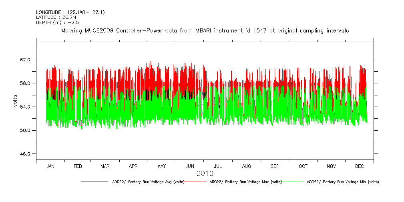The height and width of the screenshot is (202, 404).
Task: Click the SEP month label
Action: coord(275,166)
